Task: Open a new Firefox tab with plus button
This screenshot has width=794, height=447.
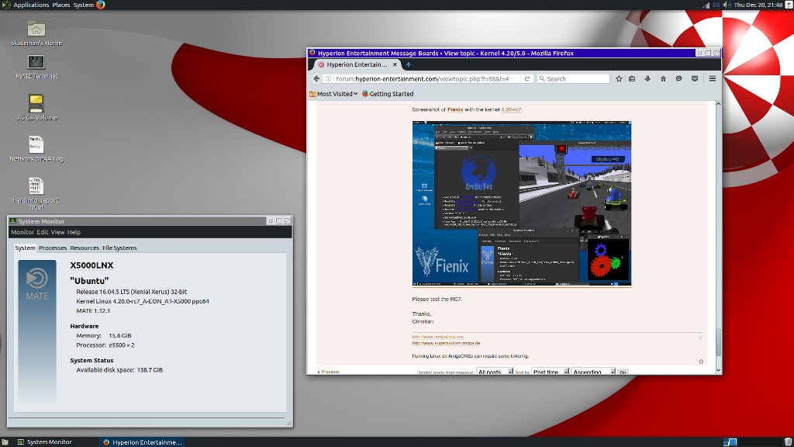Action: pos(408,64)
